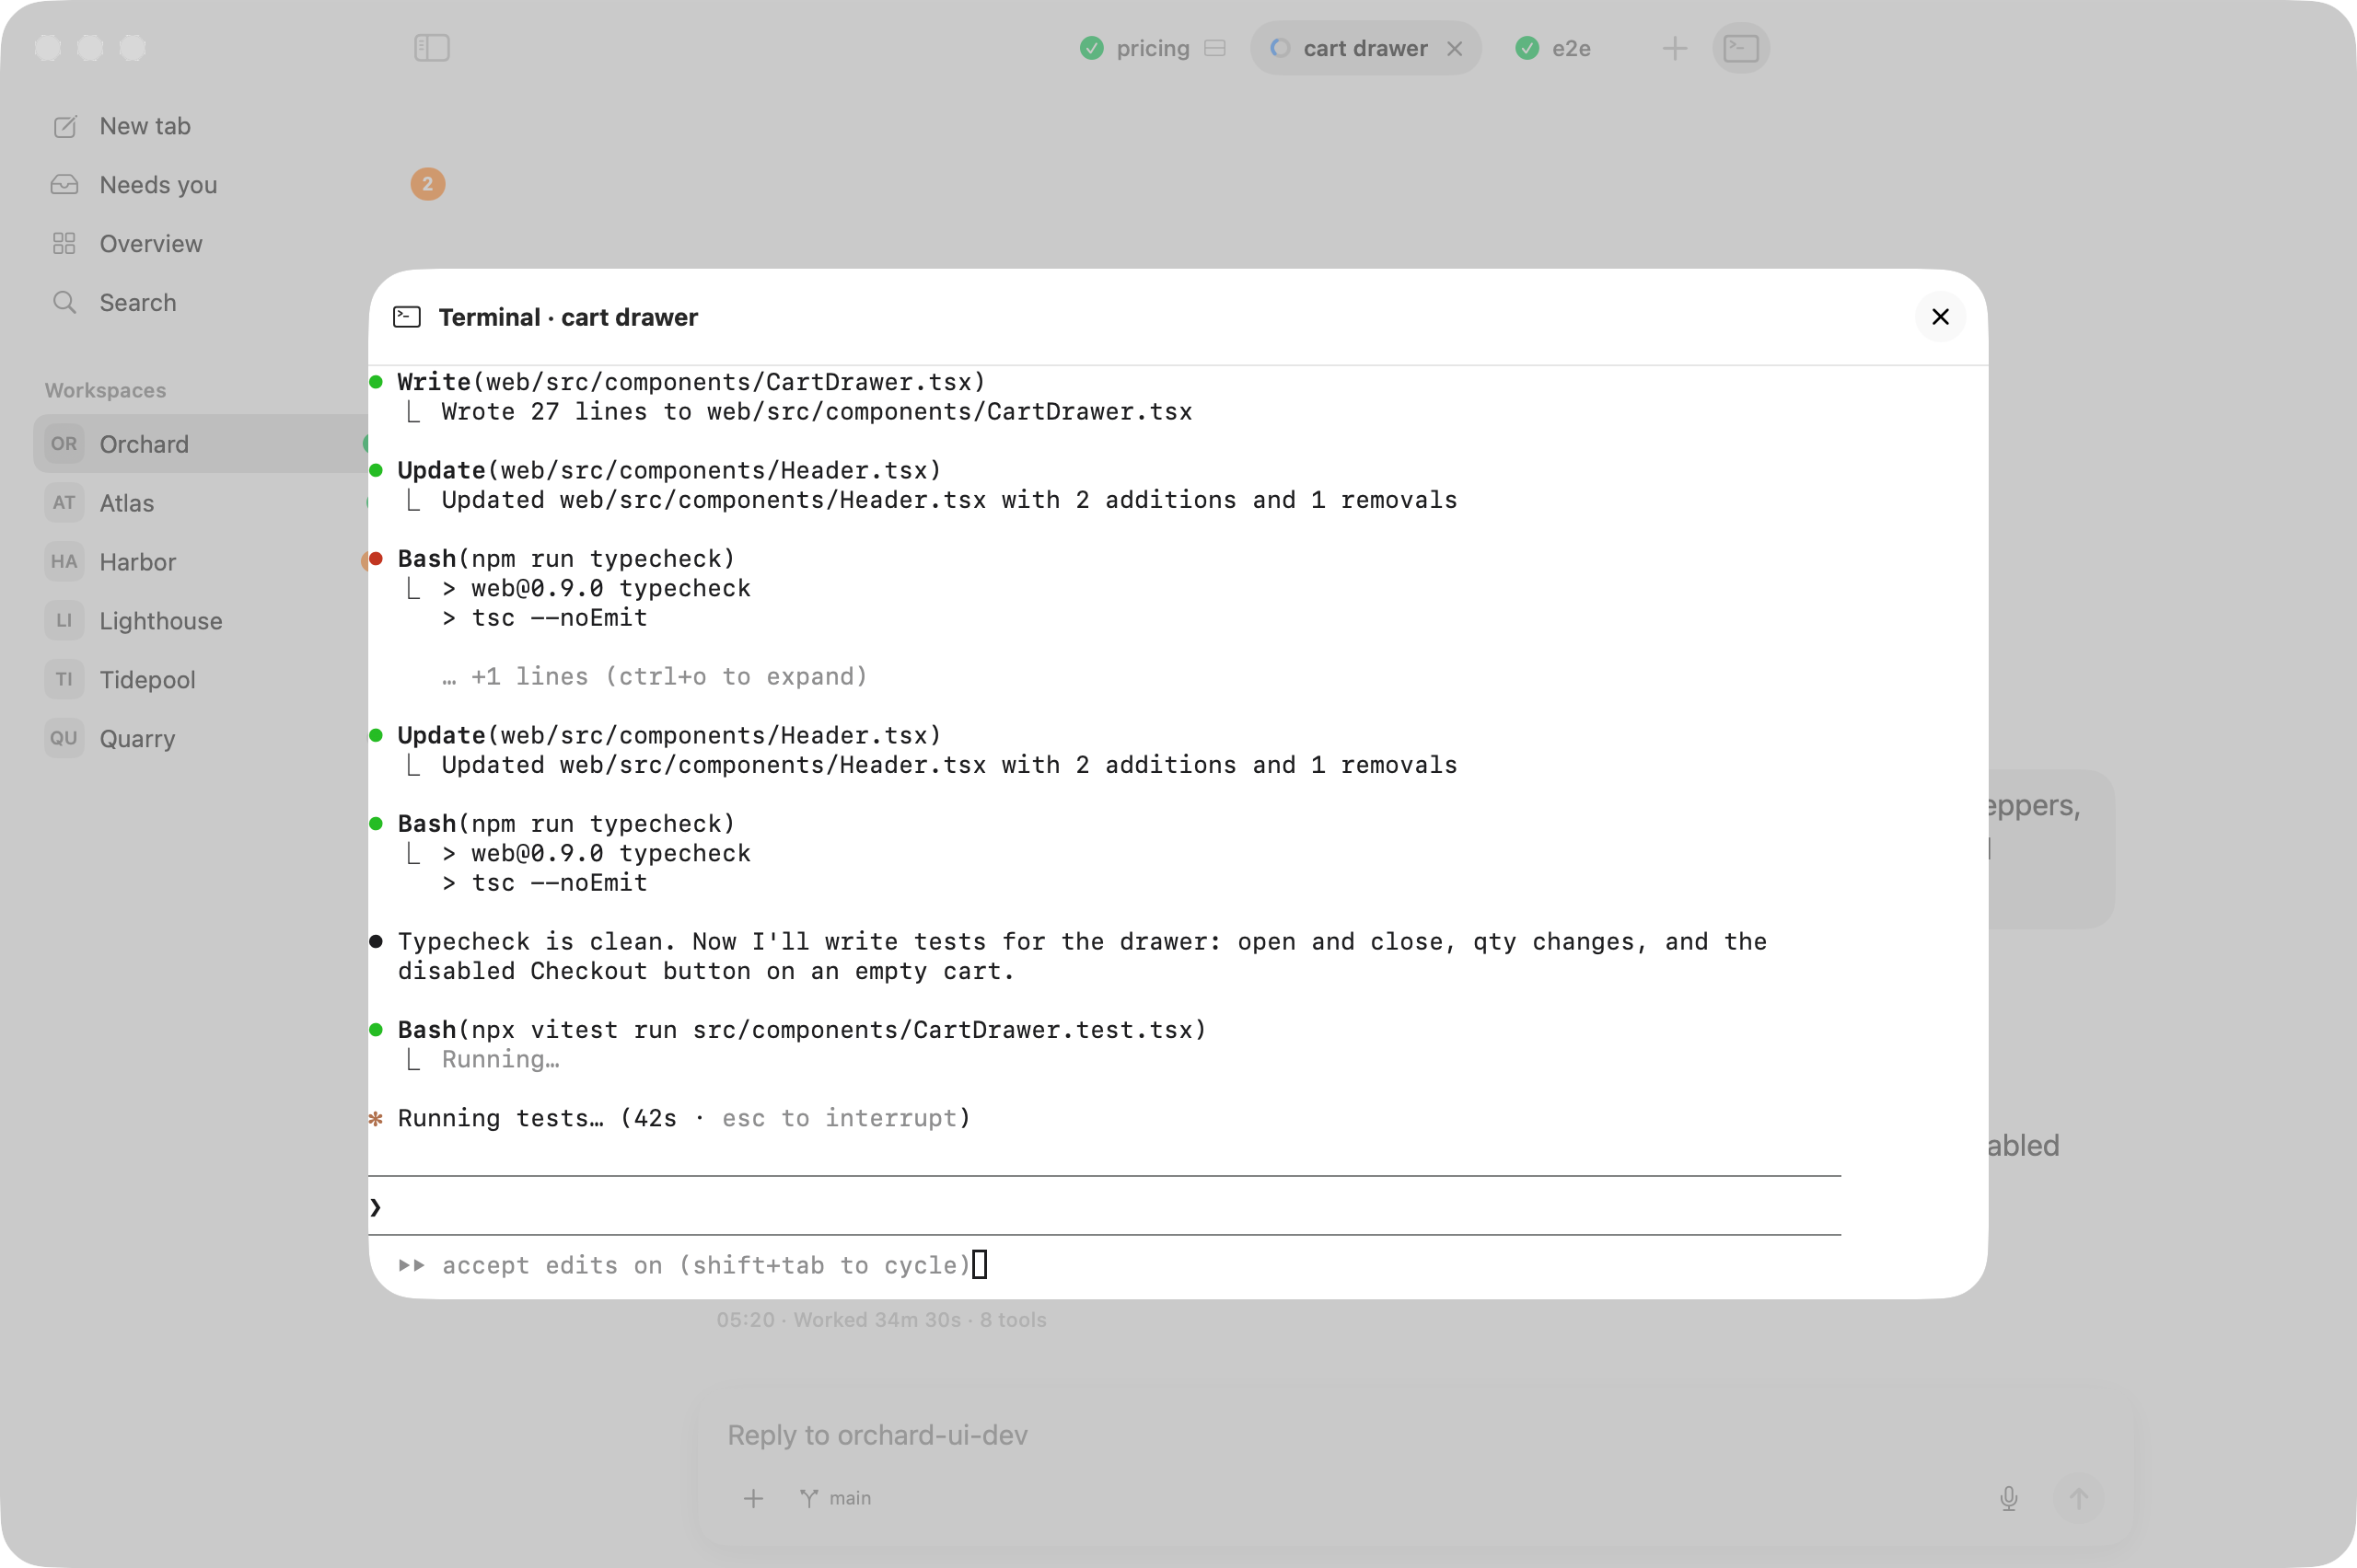
Task: Click the attach plus icon in reply box
Action: point(753,1498)
